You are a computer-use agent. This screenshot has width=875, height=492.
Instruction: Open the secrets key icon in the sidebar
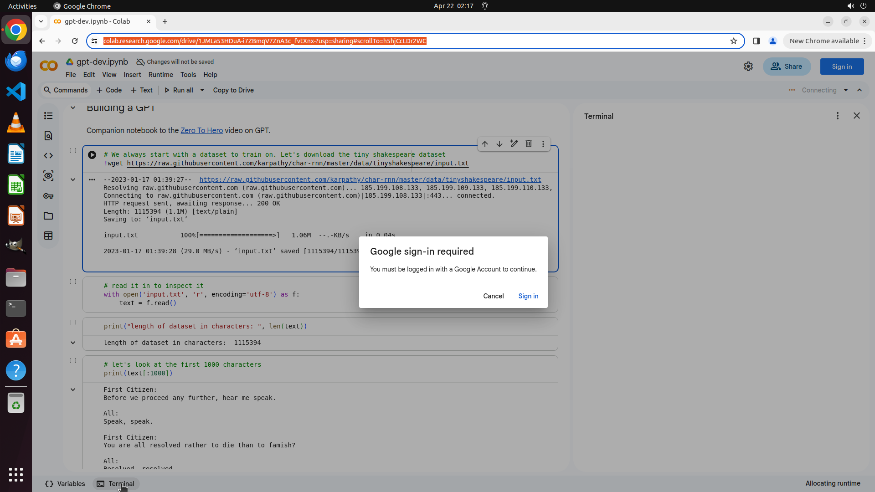(x=48, y=196)
